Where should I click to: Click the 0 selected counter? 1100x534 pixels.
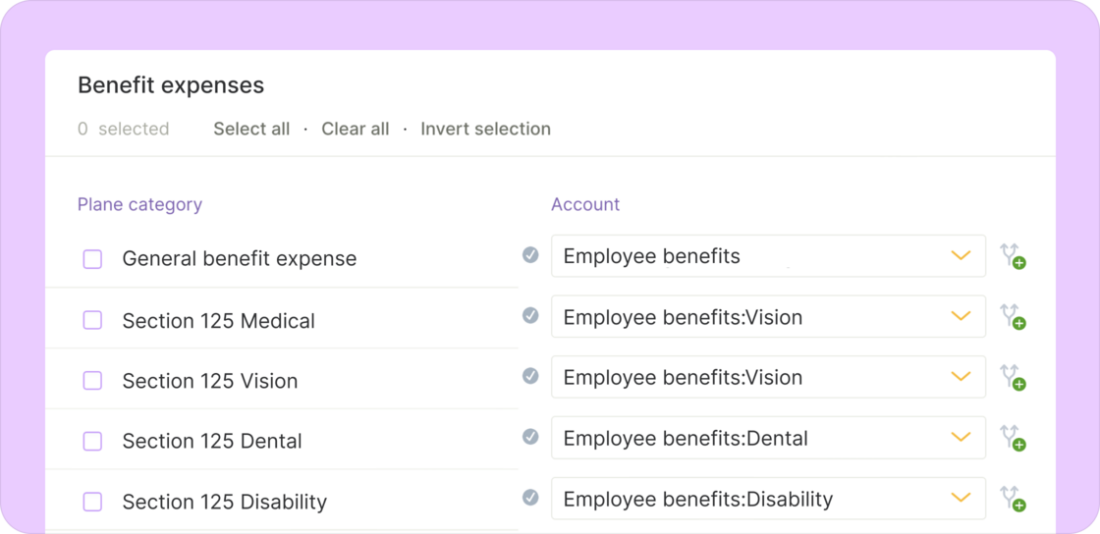pyautogui.click(x=124, y=129)
